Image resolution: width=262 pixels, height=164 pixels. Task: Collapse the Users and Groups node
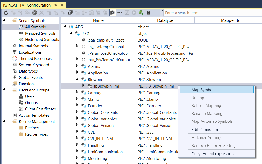(x=4, y=89)
